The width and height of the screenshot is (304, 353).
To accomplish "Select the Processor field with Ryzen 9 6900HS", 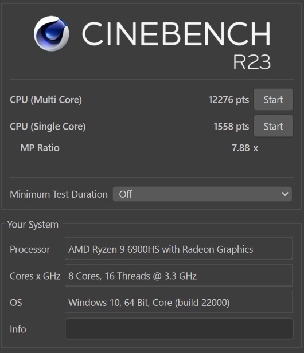I will click(x=179, y=249).
